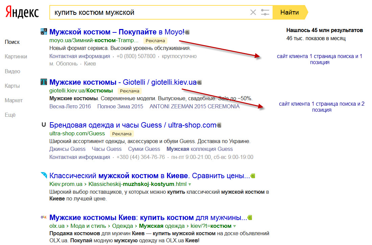Open olx.ua breadcrumb link
This screenshot has height=245, width=372.
pyautogui.click(x=57, y=226)
